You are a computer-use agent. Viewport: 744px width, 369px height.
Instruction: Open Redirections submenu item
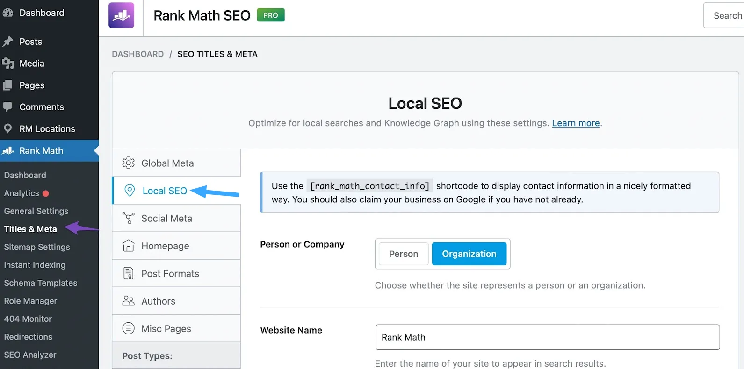(28, 337)
